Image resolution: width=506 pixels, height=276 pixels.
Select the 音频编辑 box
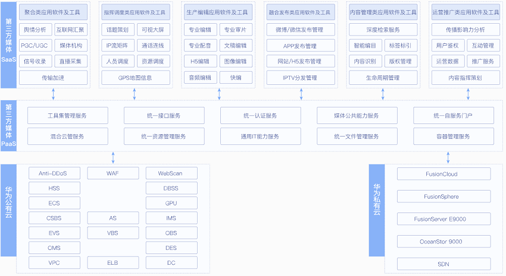tap(201, 78)
